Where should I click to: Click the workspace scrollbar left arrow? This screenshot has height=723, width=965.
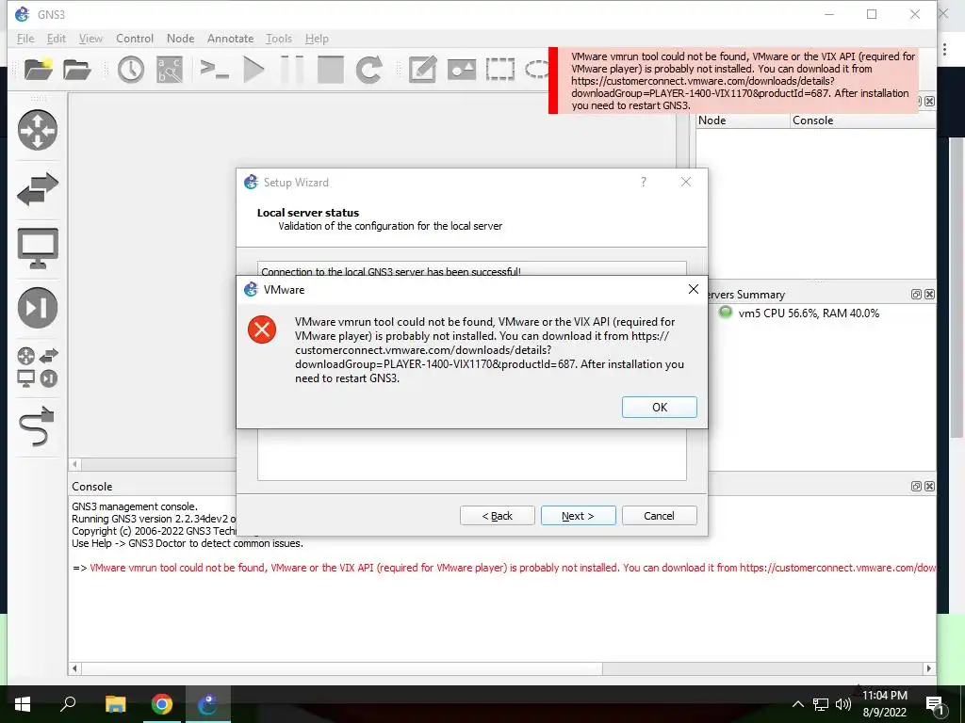75,465
